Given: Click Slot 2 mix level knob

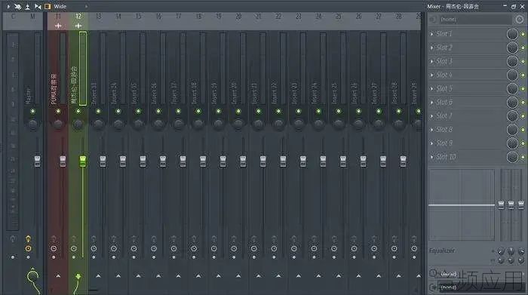Looking at the screenshot, I should (512, 48).
